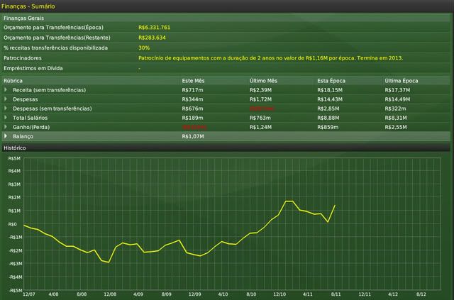The width and height of the screenshot is (454, 300).
Task: Expand the Total Salários row arrow
Action: point(6,117)
